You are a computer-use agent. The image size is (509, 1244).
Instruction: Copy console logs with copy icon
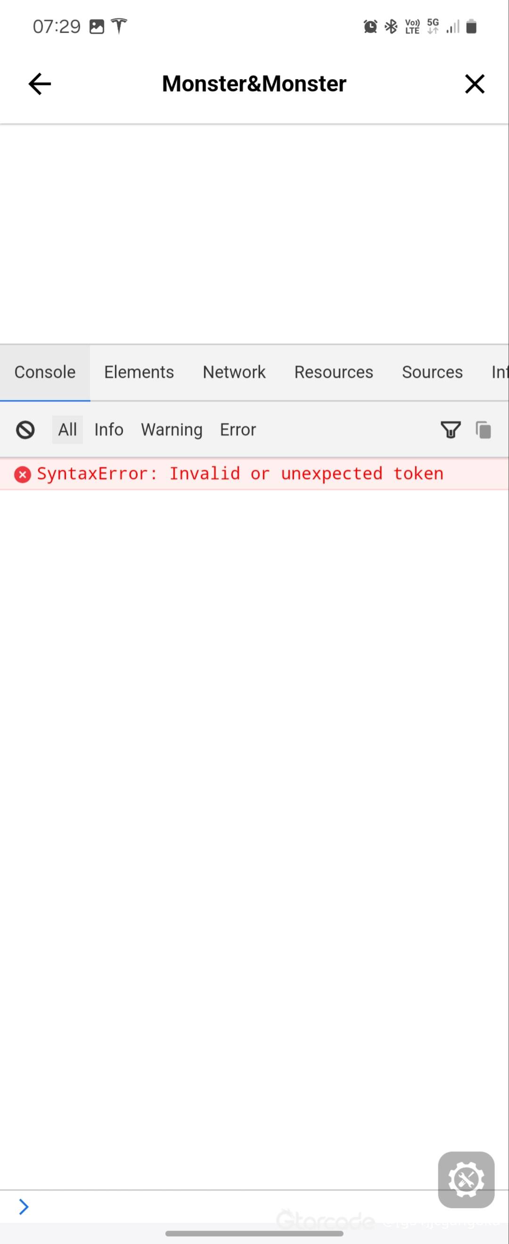(x=484, y=429)
